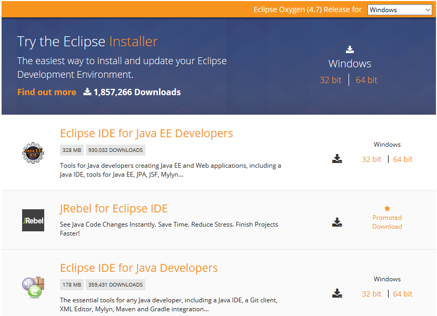Image resolution: width=437 pixels, height=316 pixels.
Task: Select the 1,857,266 Downloads text
Action: [137, 92]
